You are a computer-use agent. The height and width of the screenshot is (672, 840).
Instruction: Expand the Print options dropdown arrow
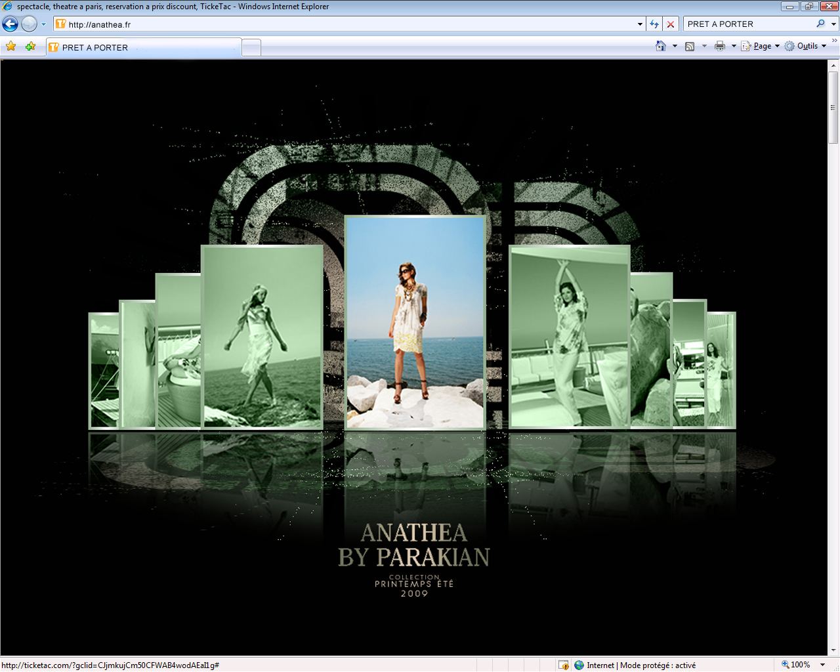click(x=734, y=46)
